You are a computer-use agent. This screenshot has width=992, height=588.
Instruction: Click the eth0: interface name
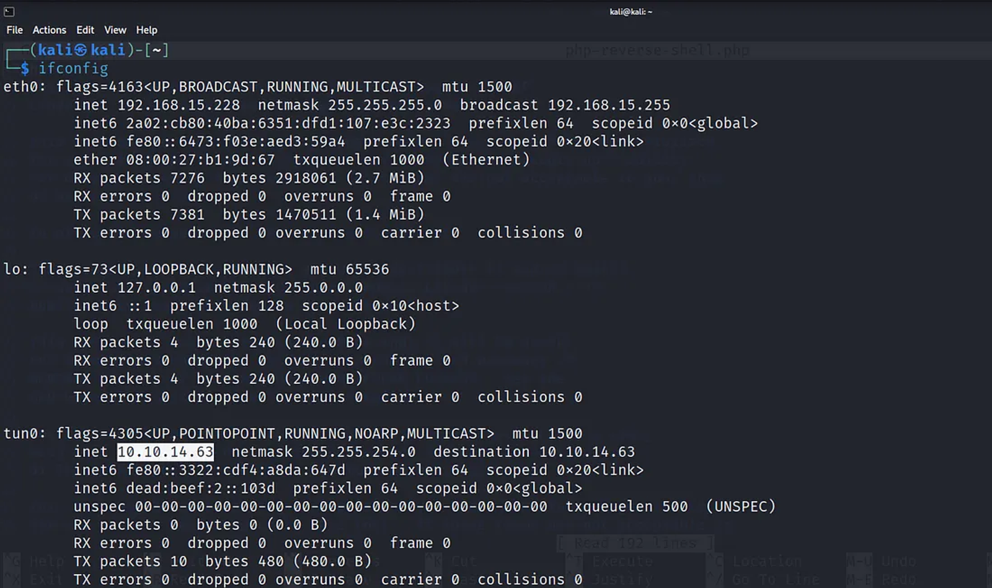25,87
